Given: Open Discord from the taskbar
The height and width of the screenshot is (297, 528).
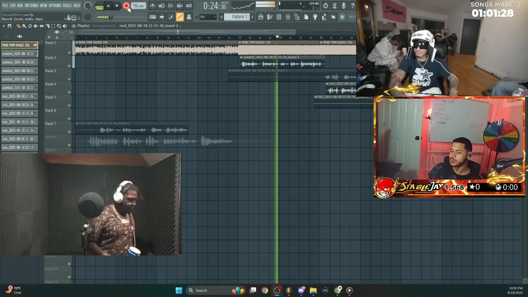Looking at the screenshot, I should click(x=302, y=290).
